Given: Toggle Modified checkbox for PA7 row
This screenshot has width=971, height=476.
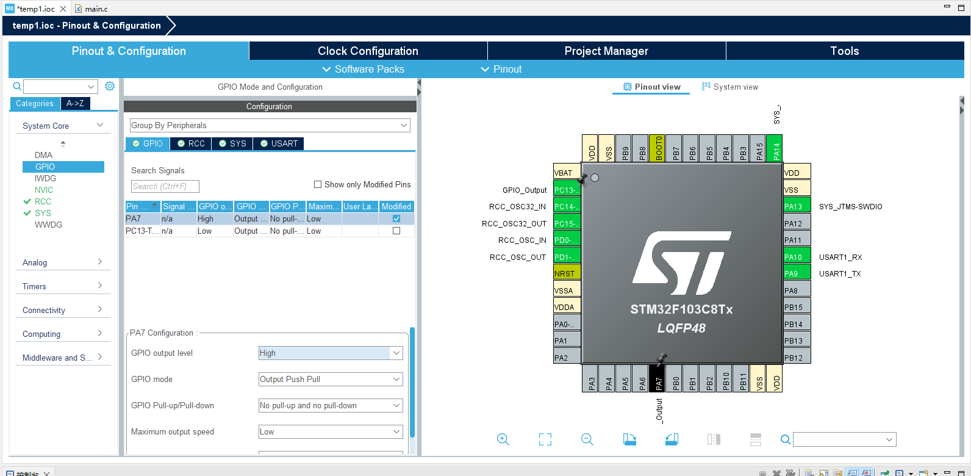Looking at the screenshot, I should [x=396, y=218].
